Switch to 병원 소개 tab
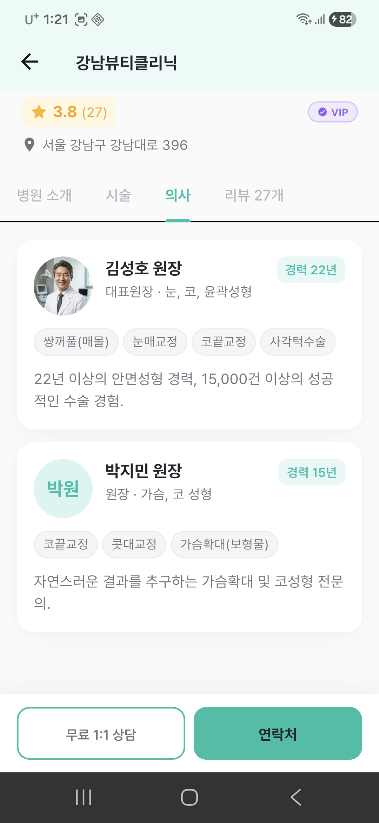This screenshot has height=823, width=379. coord(45,195)
